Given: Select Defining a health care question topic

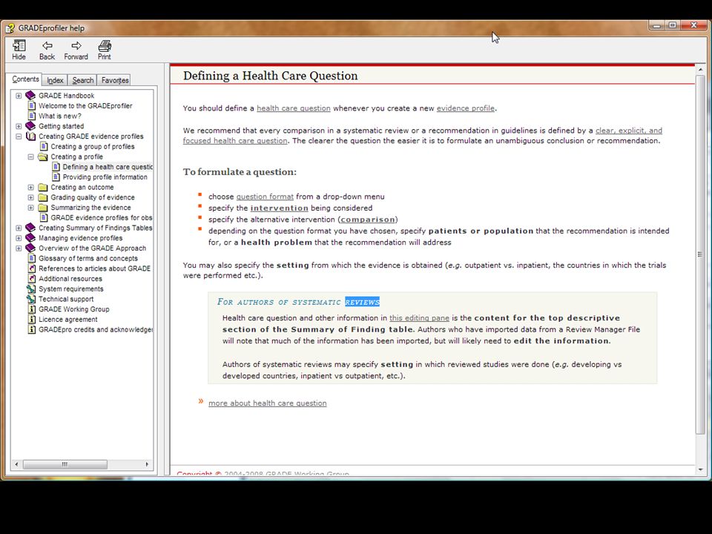Looking at the screenshot, I should (x=108, y=167).
